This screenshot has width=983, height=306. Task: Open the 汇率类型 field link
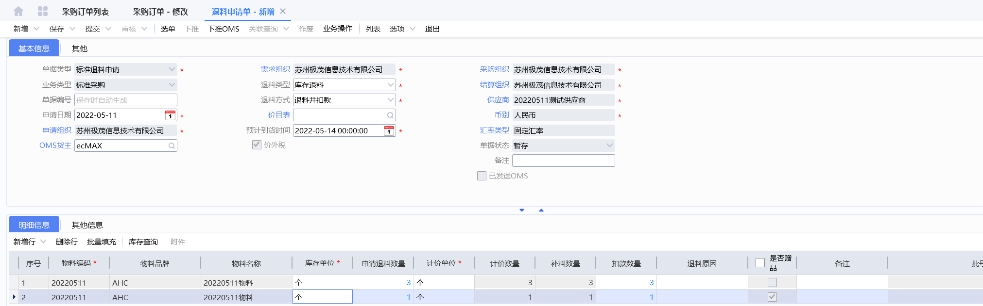pyautogui.click(x=495, y=130)
